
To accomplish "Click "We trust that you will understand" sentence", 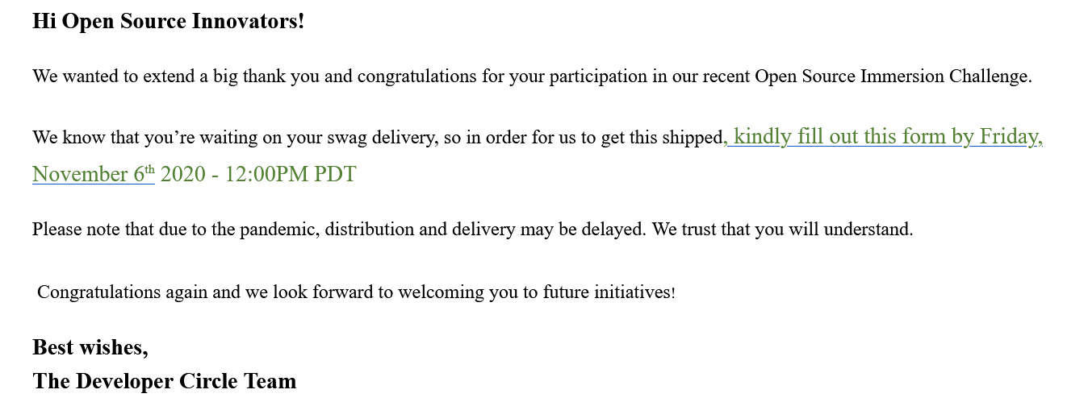I will point(781,230).
